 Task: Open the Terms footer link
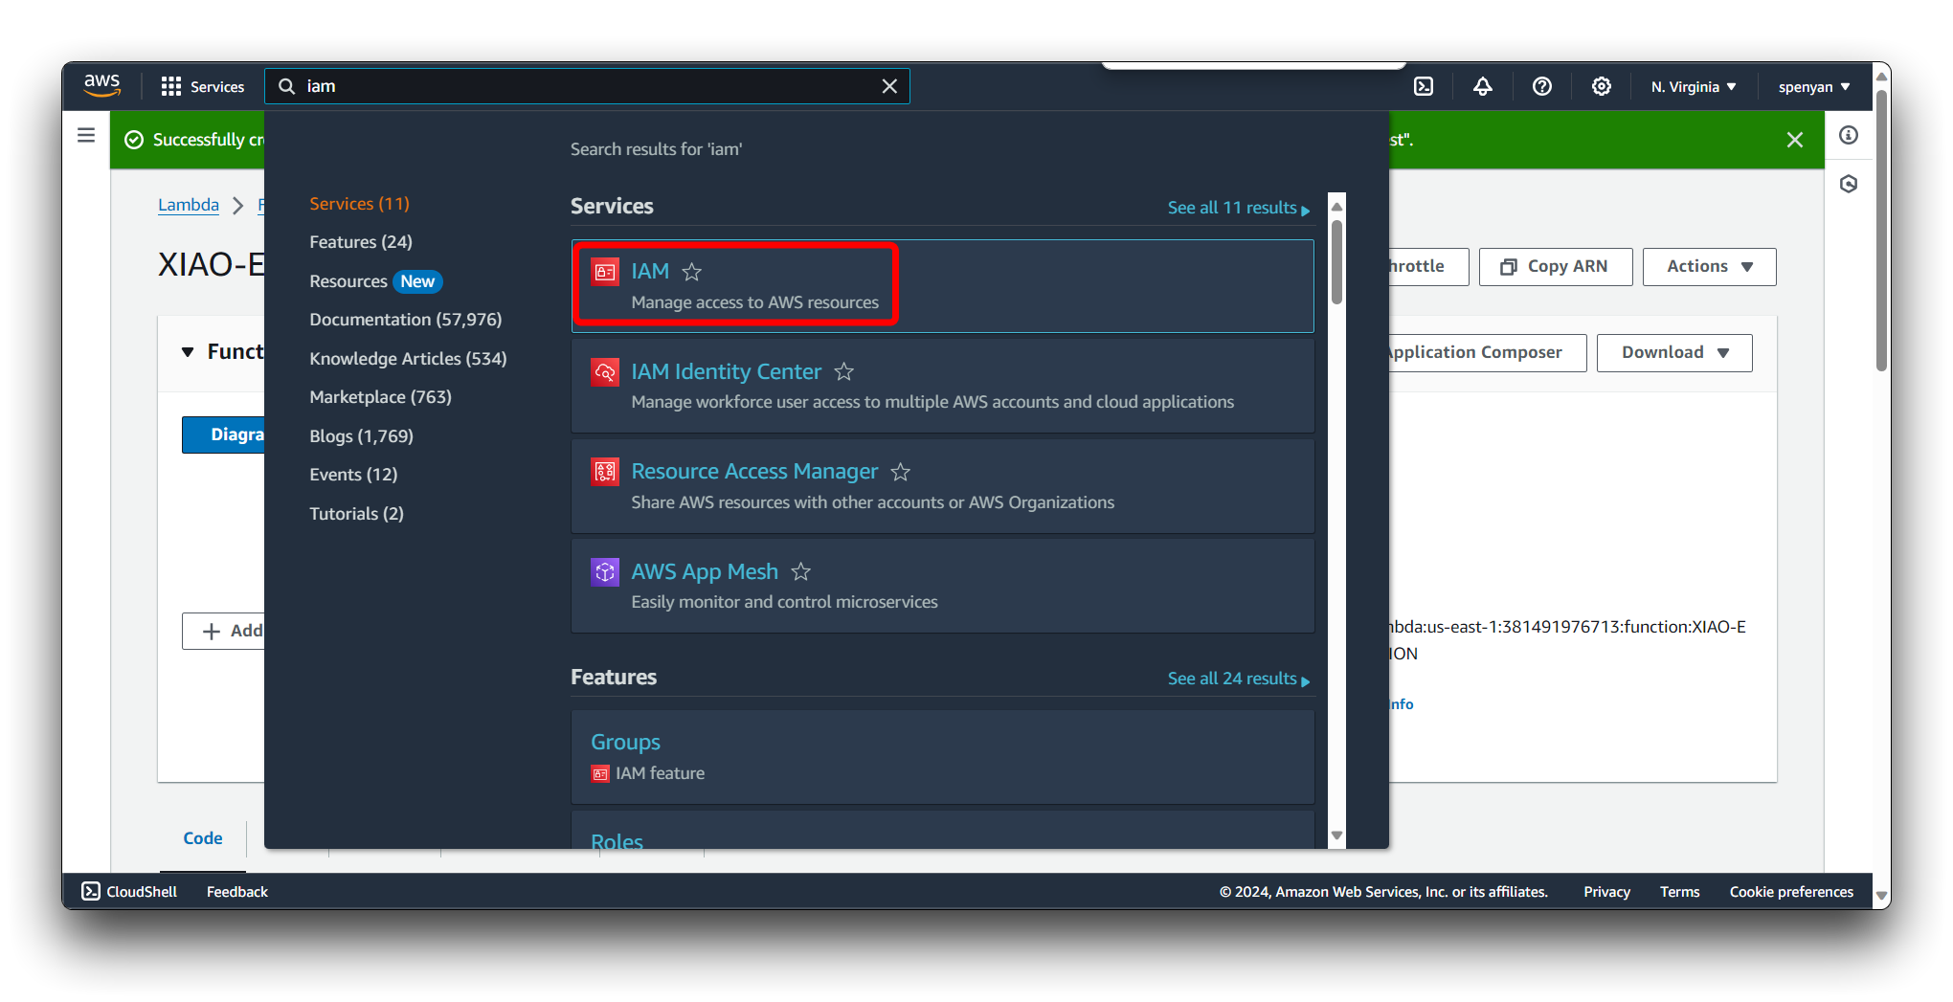coord(1680,891)
